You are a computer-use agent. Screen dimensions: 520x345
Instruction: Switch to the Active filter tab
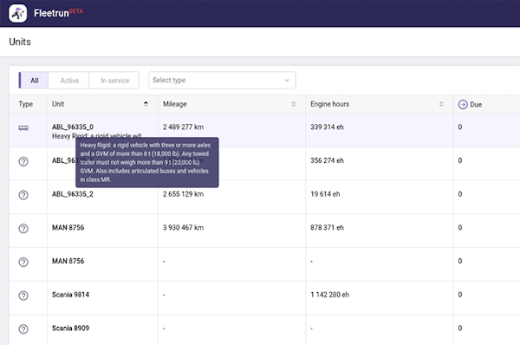pos(69,81)
